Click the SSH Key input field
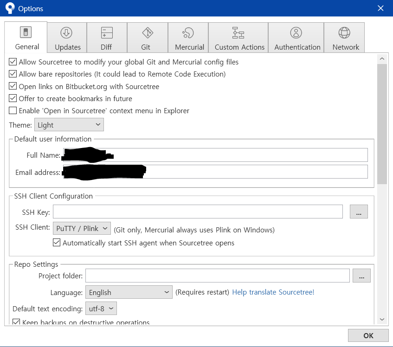Image resolution: width=393 pixels, height=347 pixels. point(198,212)
